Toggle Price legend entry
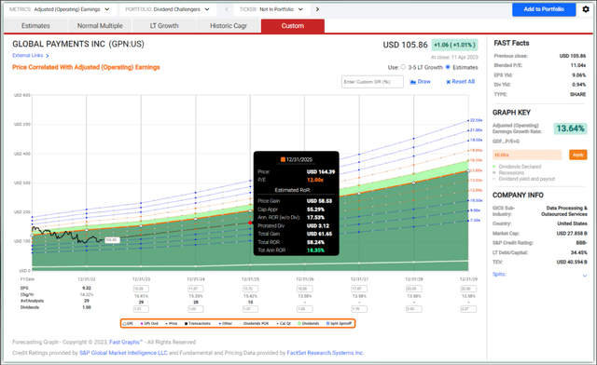The image size is (597, 365). [x=171, y=323]
